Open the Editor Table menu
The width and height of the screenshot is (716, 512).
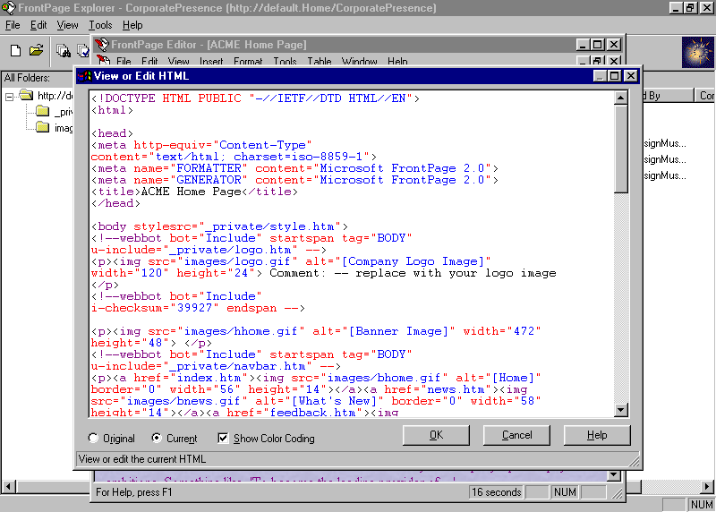pos(320,61)
